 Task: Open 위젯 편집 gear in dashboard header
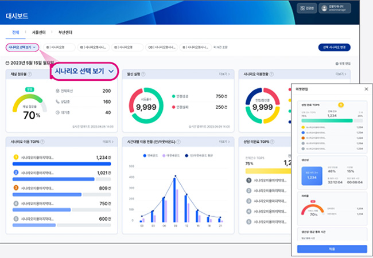click(336, 63)
